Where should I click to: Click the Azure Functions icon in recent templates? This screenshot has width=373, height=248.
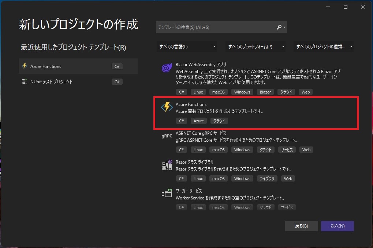(25, 66)
